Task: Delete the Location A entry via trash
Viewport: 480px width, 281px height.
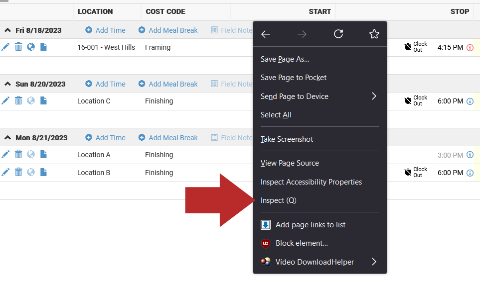Action: point(18,154)
